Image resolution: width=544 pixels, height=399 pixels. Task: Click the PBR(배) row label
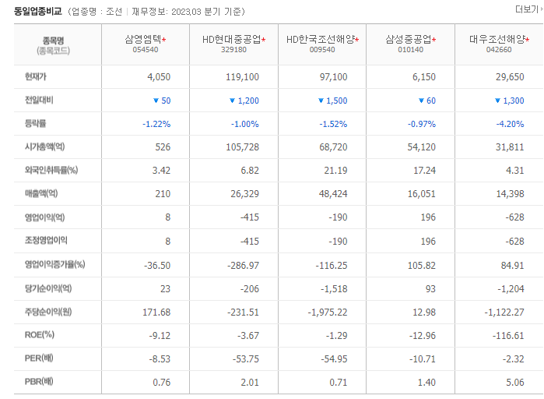pos(39,381)
